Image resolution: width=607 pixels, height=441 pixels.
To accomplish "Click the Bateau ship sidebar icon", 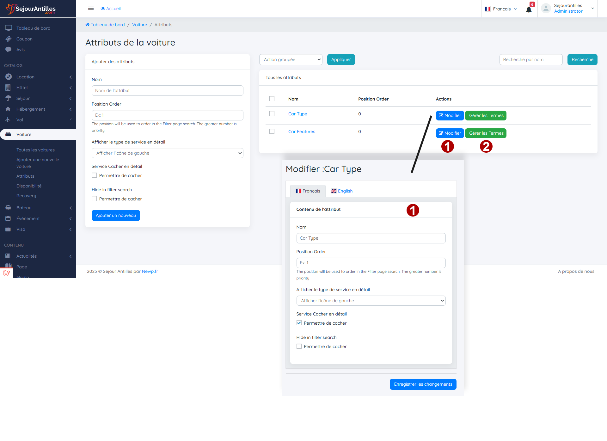I will [9, 208].
